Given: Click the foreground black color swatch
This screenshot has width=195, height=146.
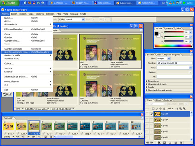Looking at the screenshot, I should click(157, 34).
